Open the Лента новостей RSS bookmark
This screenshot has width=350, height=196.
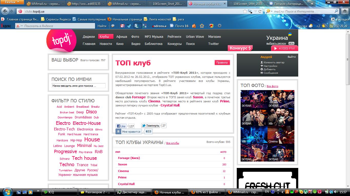pyautogui.click(x=157, y=19)
